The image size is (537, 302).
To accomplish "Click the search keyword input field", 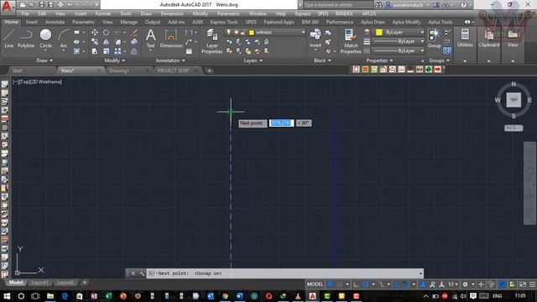I will pyautogui.click(x=337, y=5).
